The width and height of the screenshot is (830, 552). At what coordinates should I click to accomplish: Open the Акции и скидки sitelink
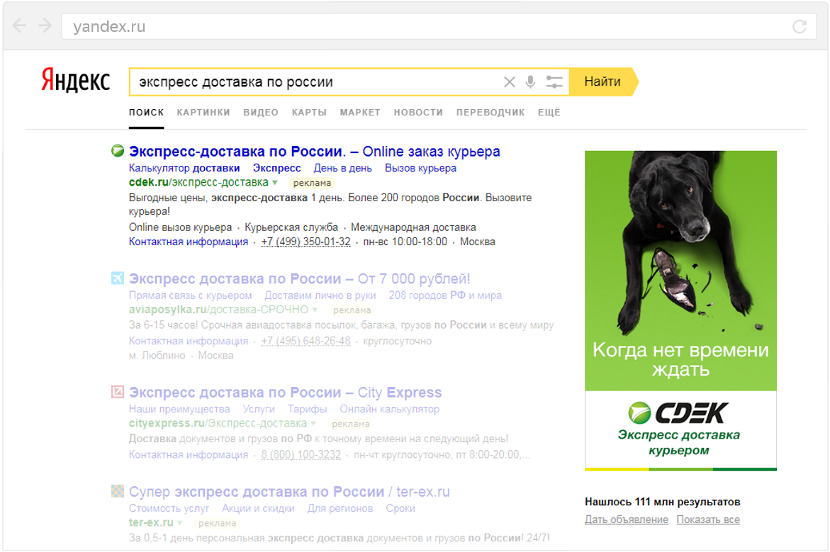258,509
